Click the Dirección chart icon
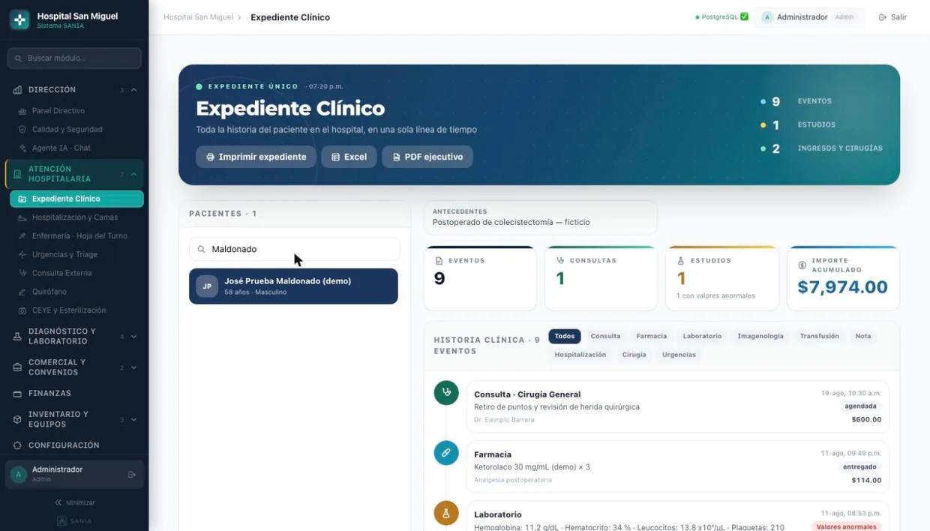This screenshot has width=930, height=531. [x=17, y=90]
